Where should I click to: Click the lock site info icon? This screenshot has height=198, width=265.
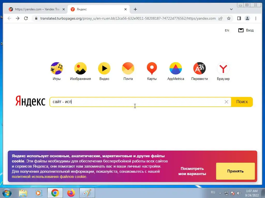click(36, 18)
